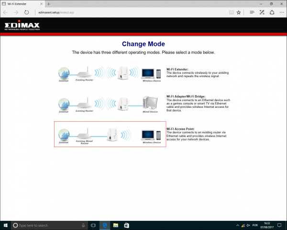Open Task View in the taskbar
The image size is (287, 230).
coord(93,225)
